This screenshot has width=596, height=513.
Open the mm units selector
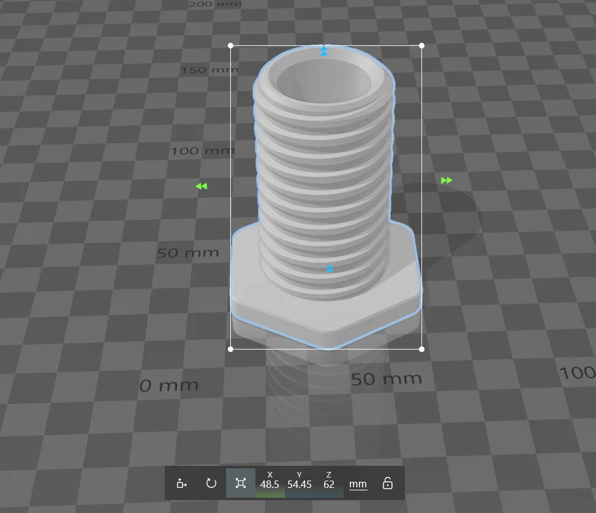(x=358, y=484)
